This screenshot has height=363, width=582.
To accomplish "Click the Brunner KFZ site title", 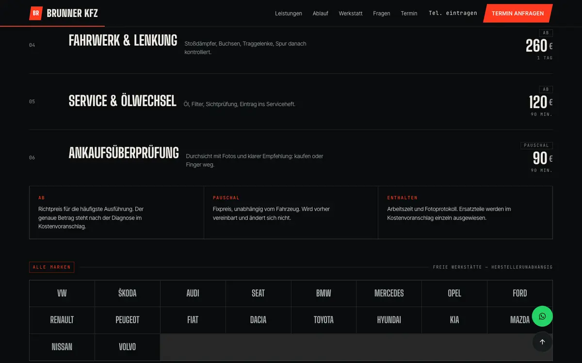I will click(72, 14).
